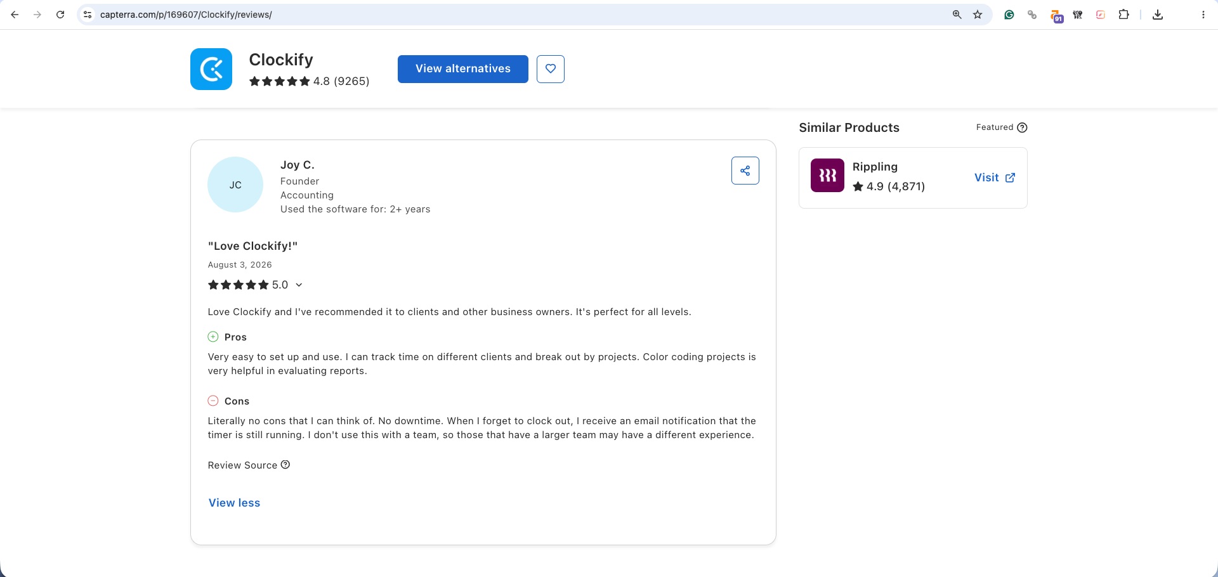Image resolution: width=1218 pixels, height=577 pixels.
Task: Reload the Capterra page
Action: (x=60, y=15)
